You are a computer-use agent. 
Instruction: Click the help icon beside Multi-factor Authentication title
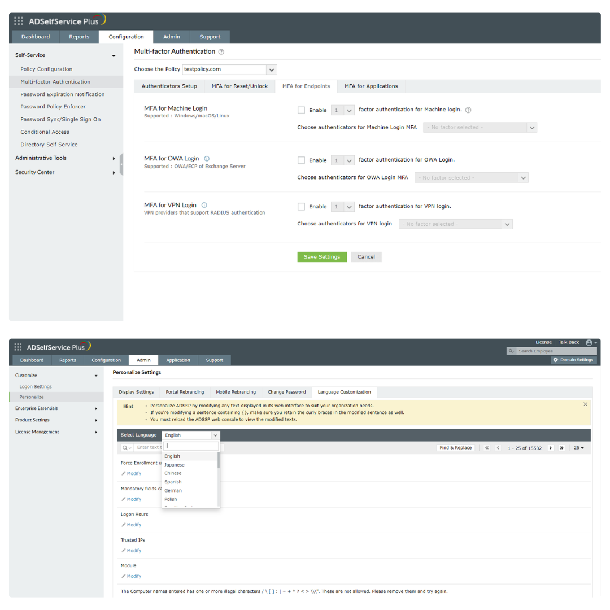(x=221, y=52)
